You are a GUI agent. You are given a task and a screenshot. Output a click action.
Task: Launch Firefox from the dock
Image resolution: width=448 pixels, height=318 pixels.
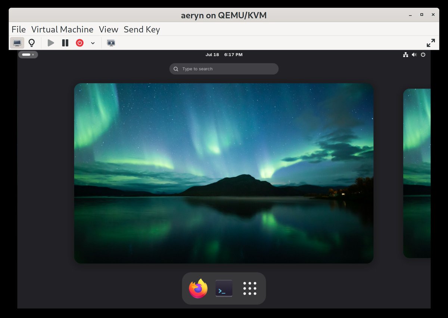pyautogui.click(x=197, y=288)
